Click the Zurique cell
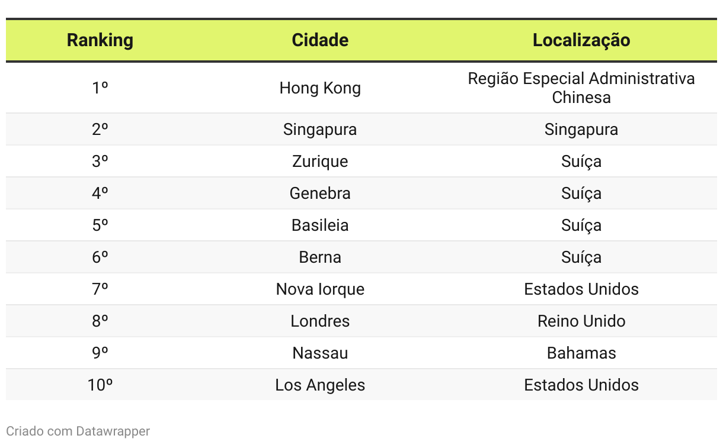Viewport: 723px width, 445px height. (x=320, y=162)
